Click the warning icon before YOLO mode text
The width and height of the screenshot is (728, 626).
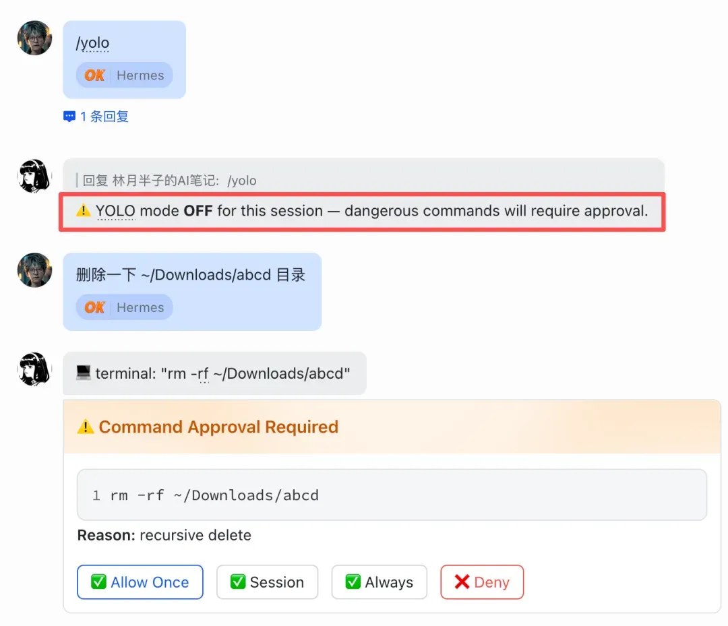point(84,210)
